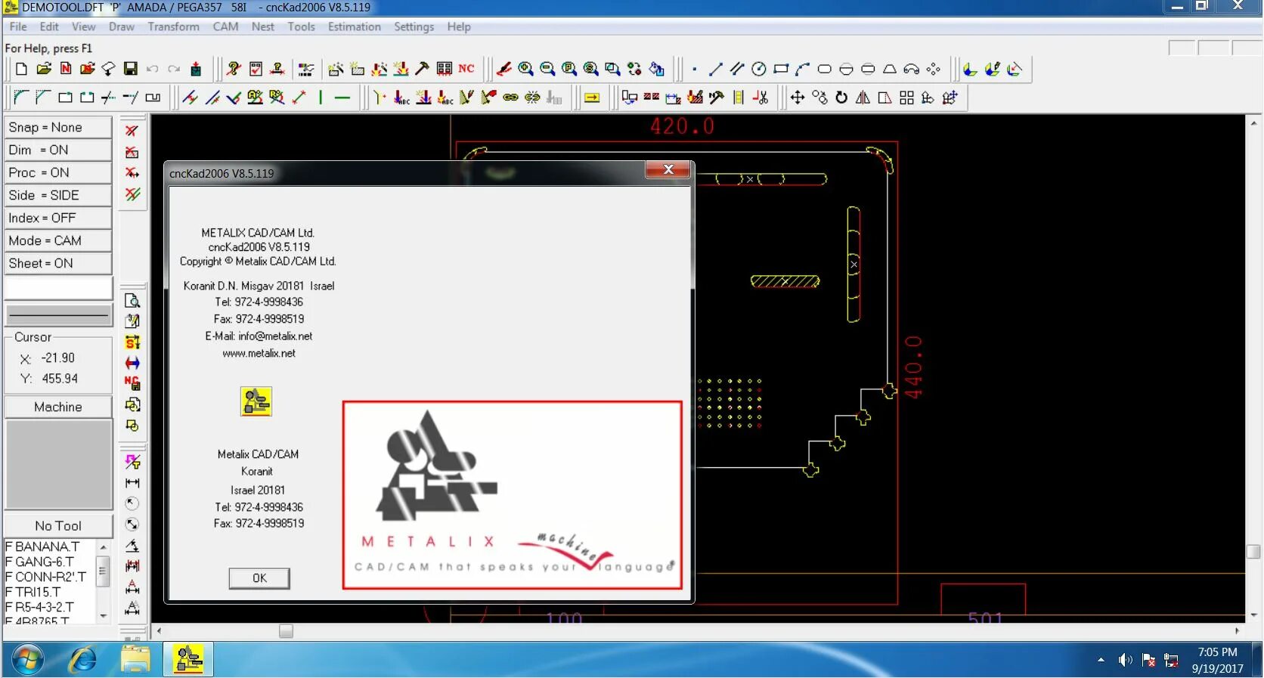Click the horizontal dimension sidebar icon
The height and width of the screenshot is (678, 1264).
tap(132, 483)
